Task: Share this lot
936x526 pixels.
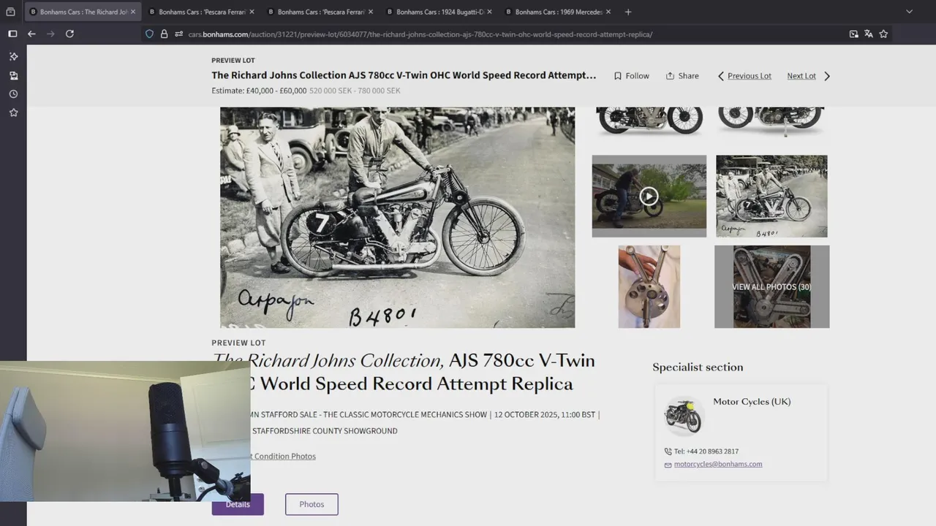Action: click(682, 76)
